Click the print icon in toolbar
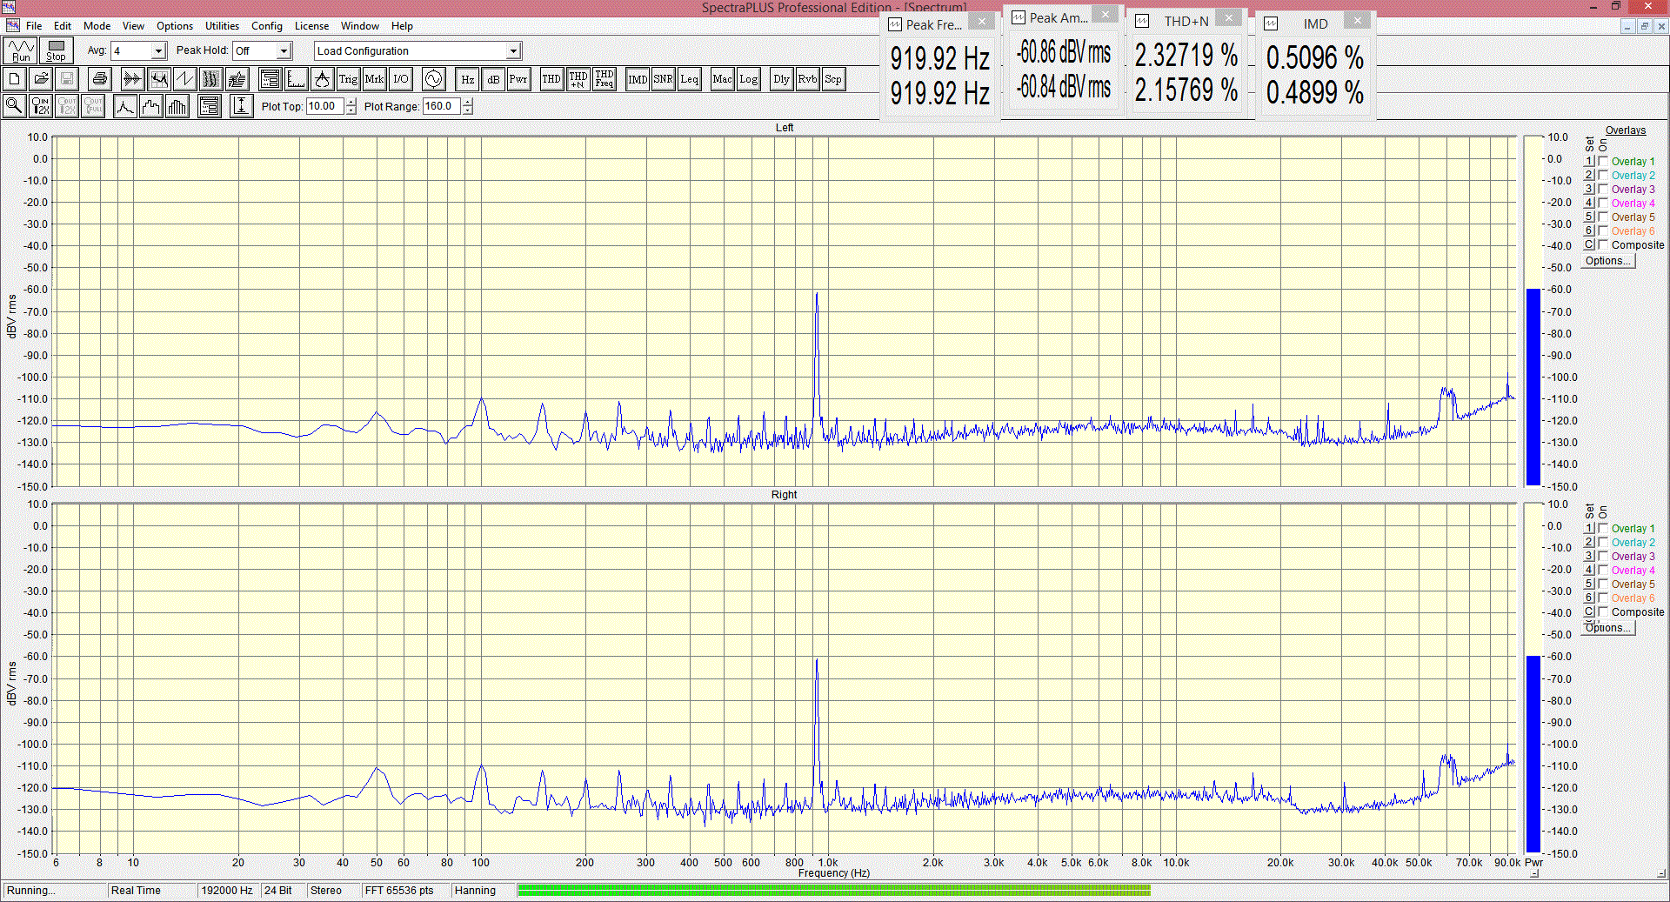The height and width of the screenshot is (902, 1670). 100,79
